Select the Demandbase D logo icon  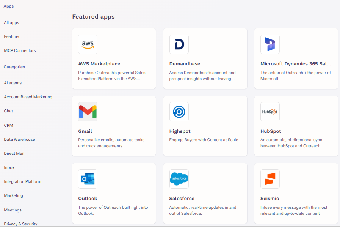(x=179, y=44)
